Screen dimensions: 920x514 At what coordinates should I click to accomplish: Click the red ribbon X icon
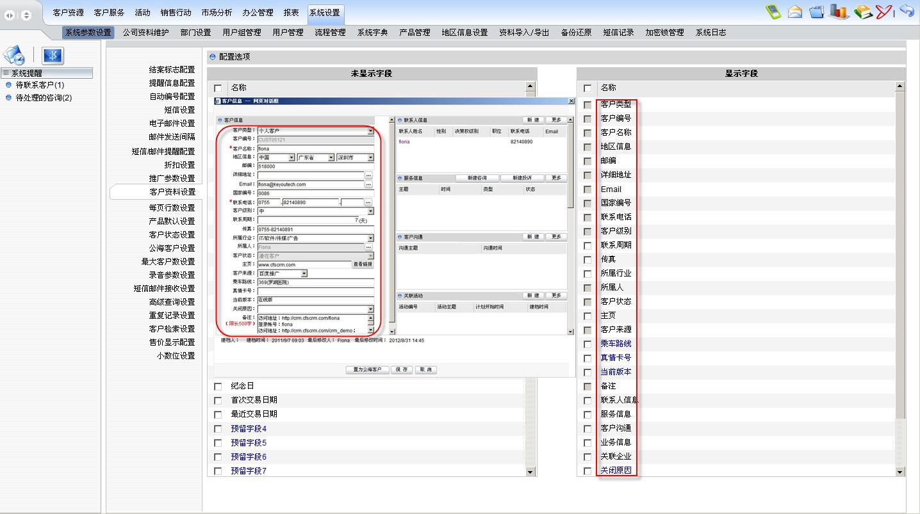883,12
